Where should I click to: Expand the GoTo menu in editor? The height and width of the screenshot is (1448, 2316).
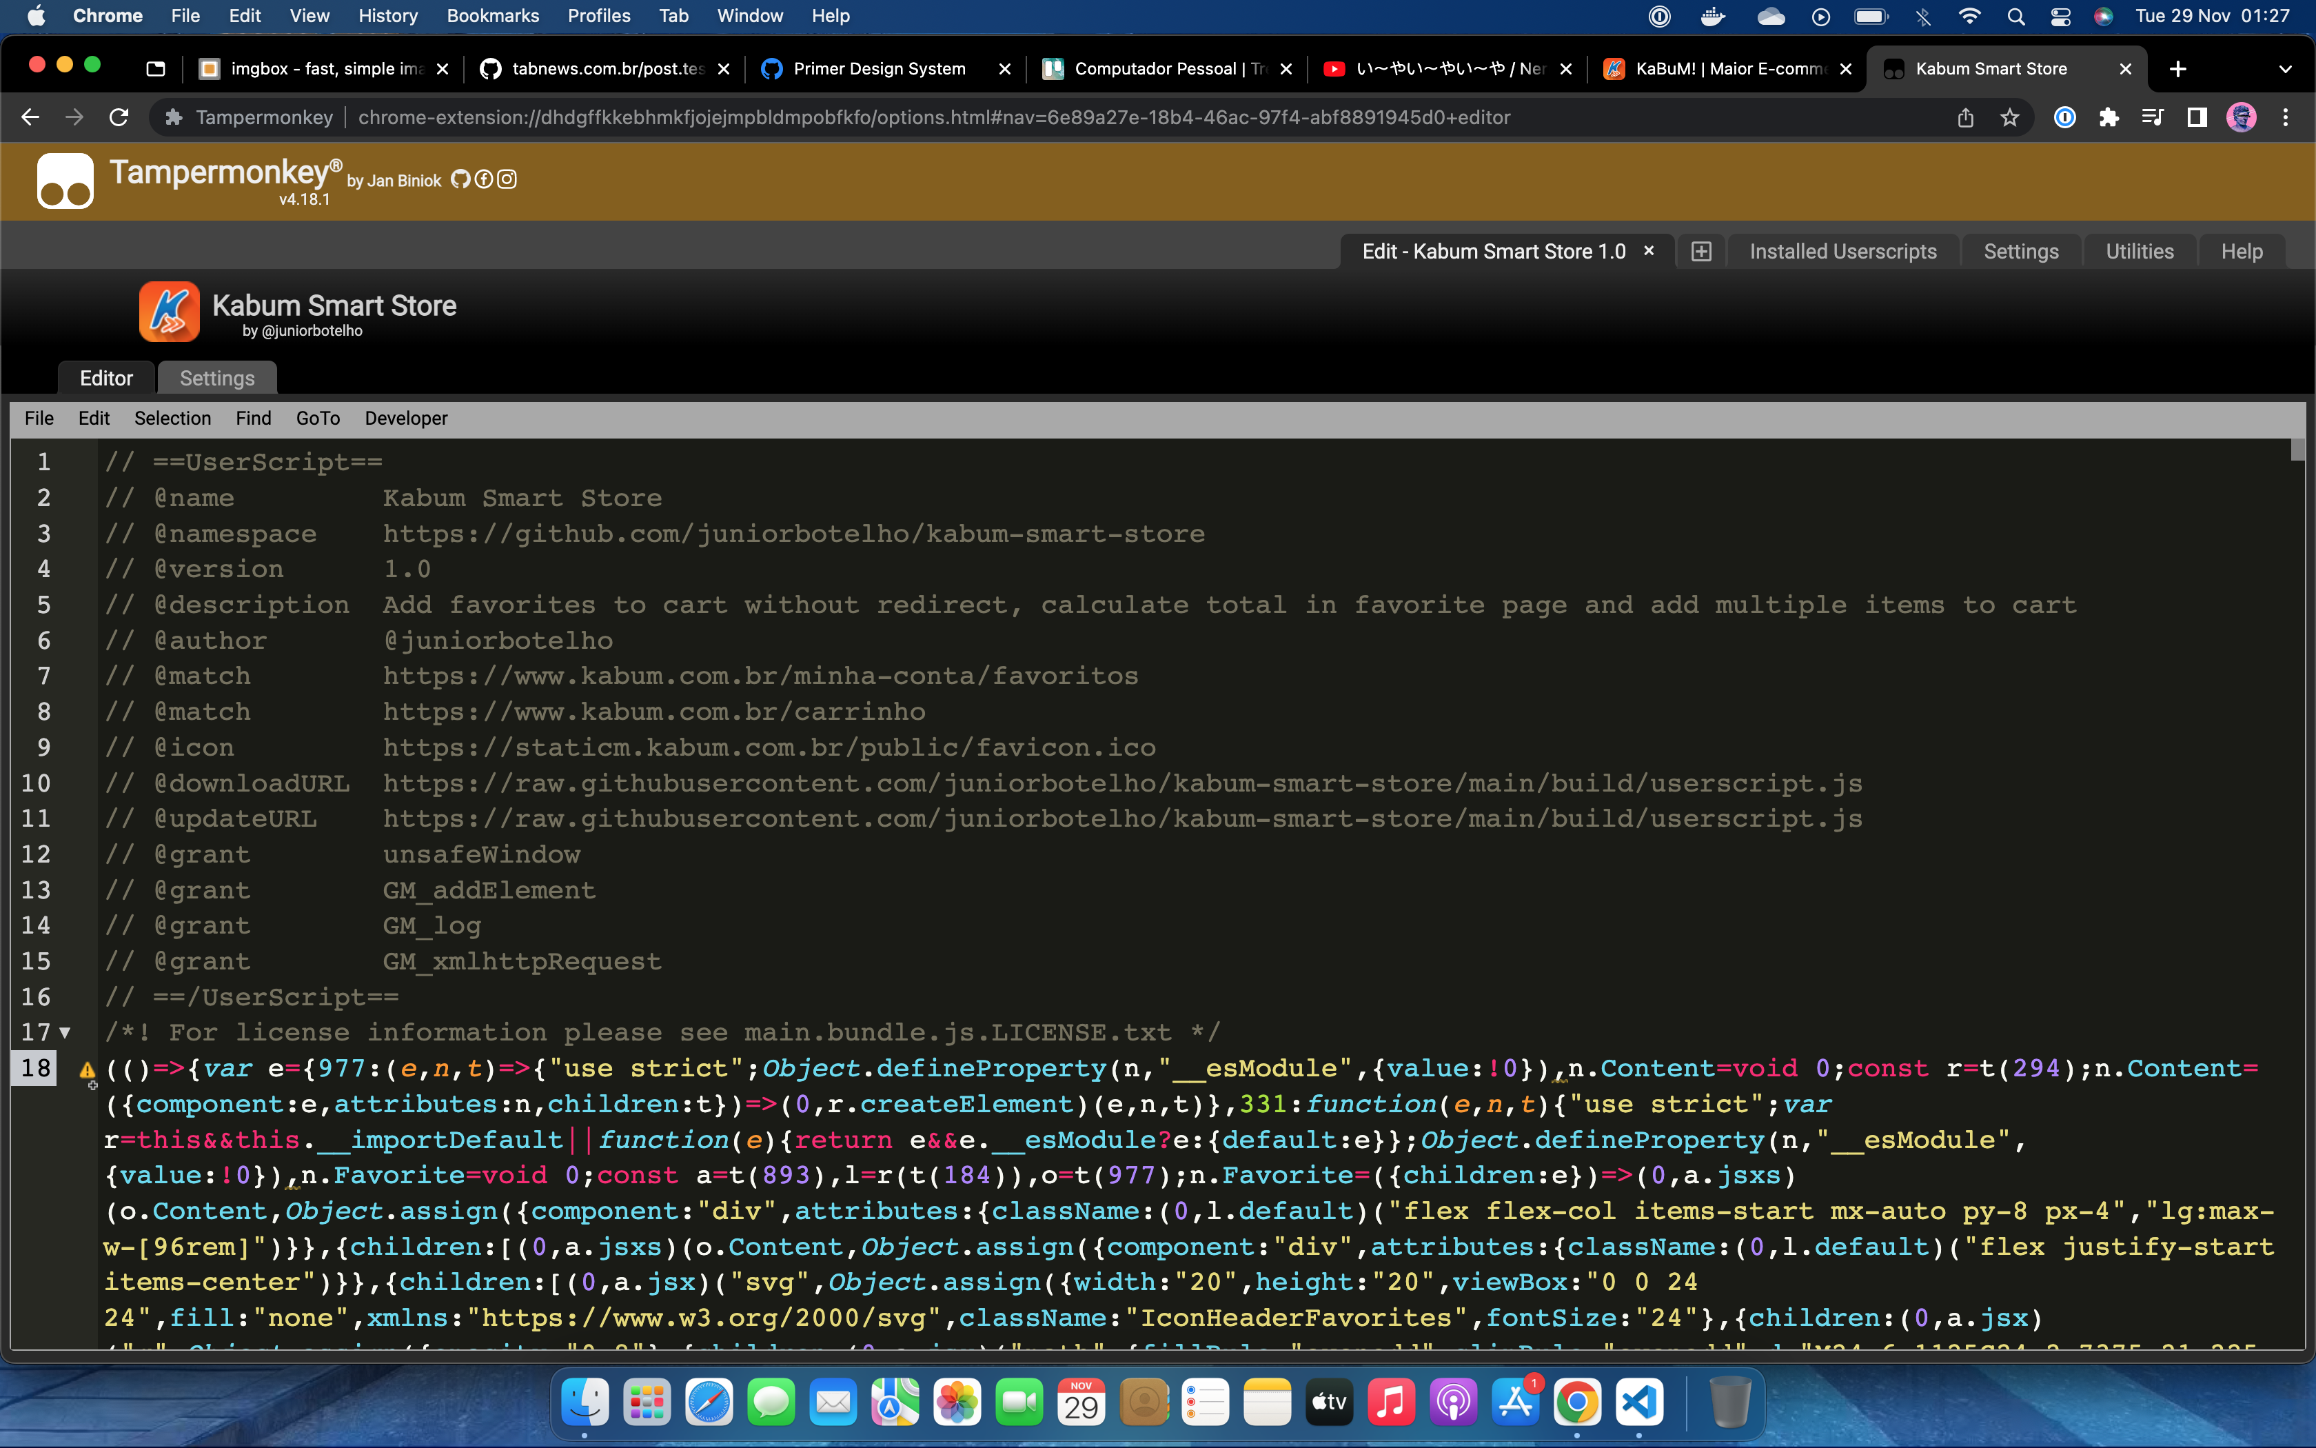[x=317, y=417]
